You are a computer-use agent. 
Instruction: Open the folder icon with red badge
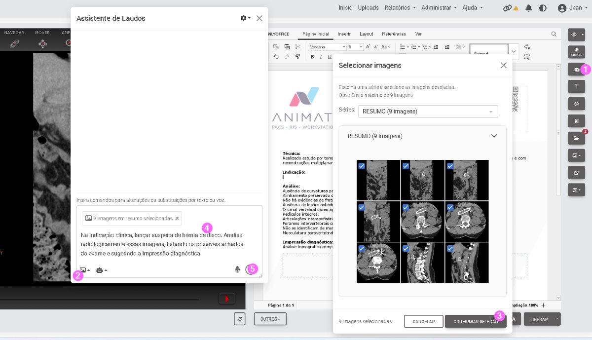(x=576, y=138)
